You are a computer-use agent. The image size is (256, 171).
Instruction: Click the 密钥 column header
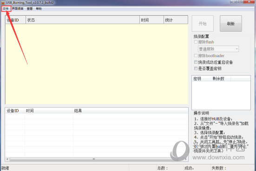point(202,79)
